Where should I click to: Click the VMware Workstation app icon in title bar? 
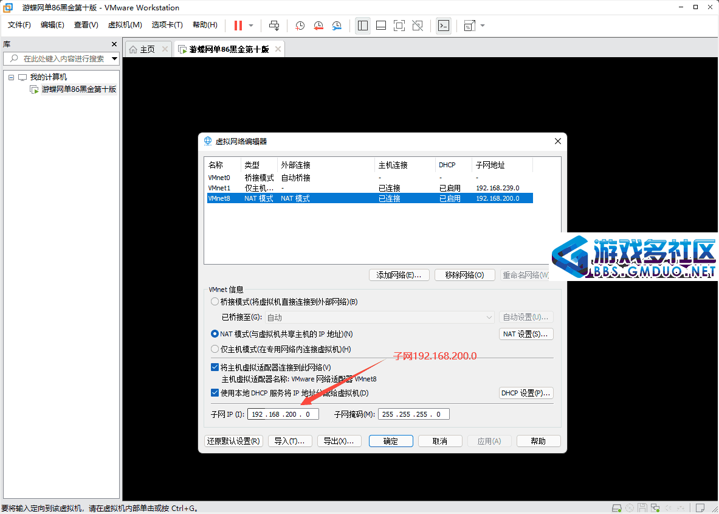(x=8, y=8)
